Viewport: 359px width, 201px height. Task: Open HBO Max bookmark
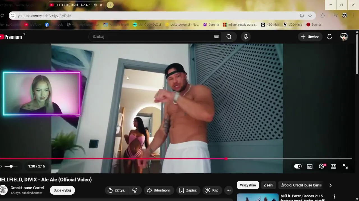coord(270,25)
